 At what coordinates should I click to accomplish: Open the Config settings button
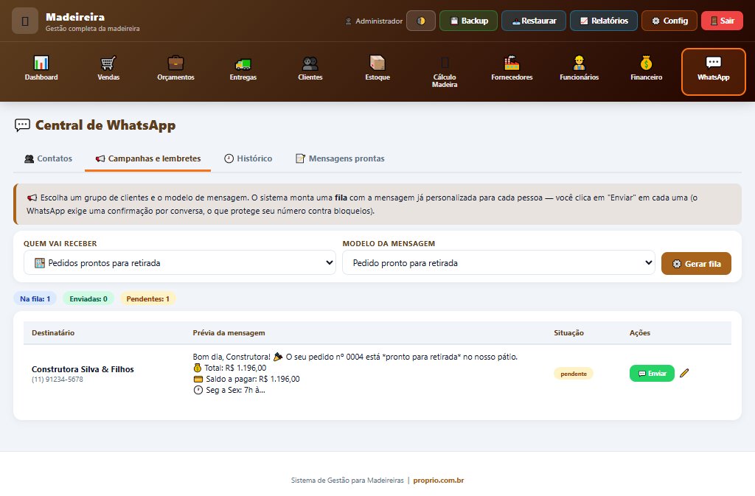[x=669, y=21]
